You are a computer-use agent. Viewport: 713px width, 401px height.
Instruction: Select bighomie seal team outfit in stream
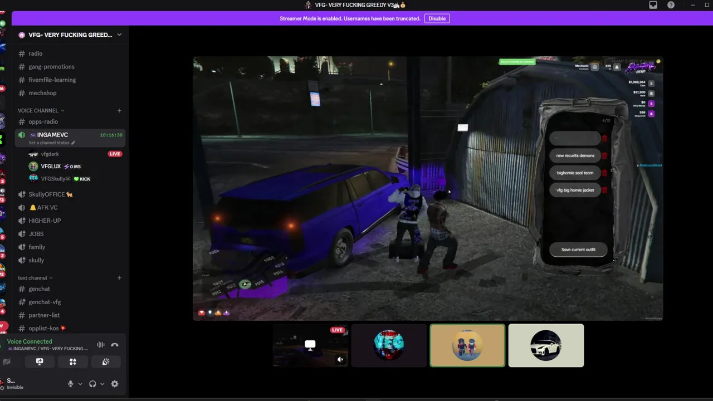pyautogui.click(x=575, y=173)
